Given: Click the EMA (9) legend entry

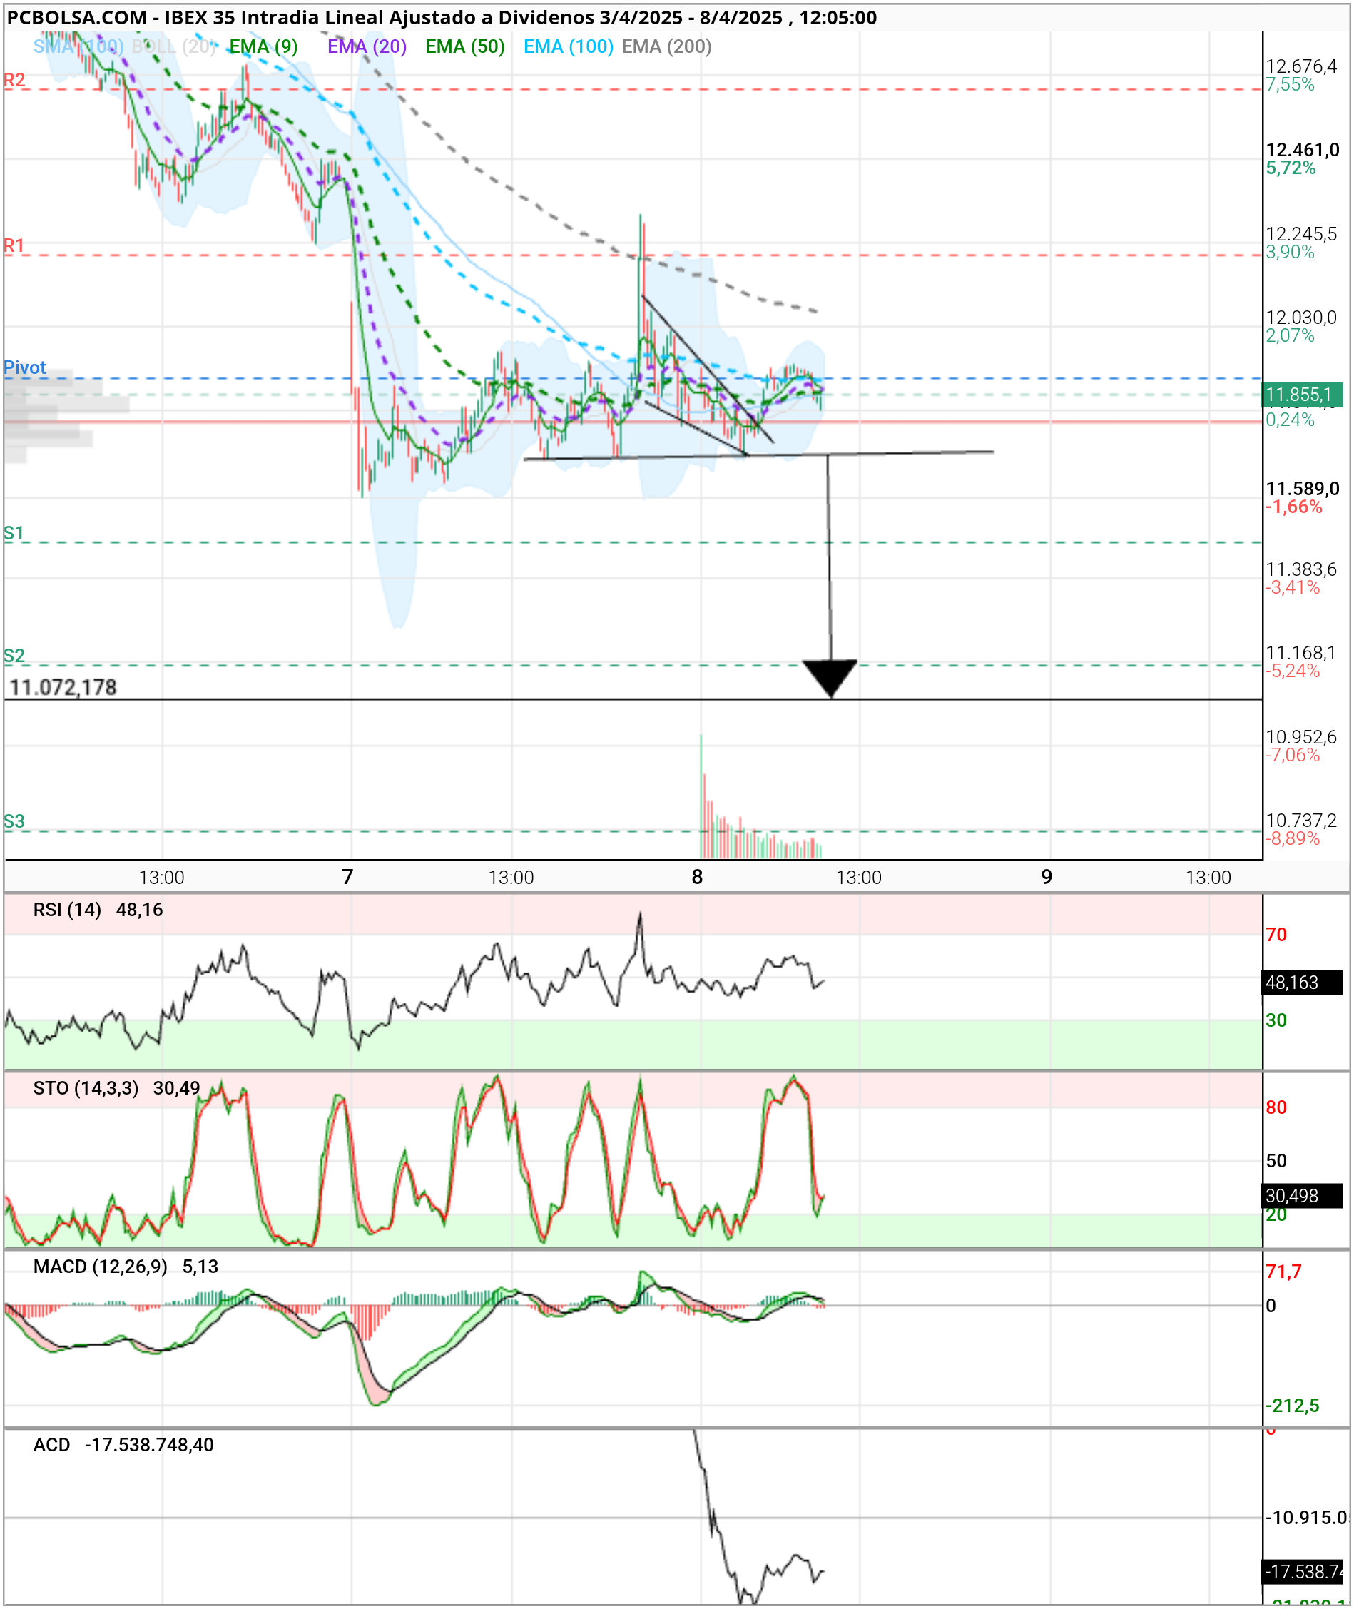Looking at the screenshot, I should coord(263,47).
